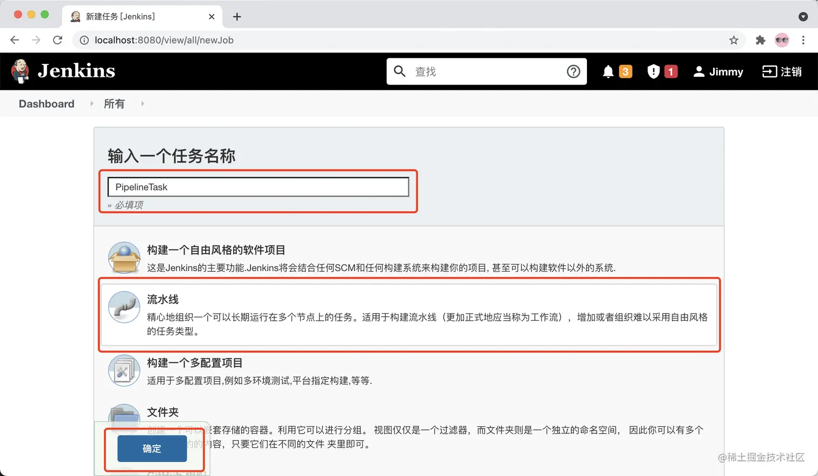818x476 pixels.
Task: Click the Jenkins butler logo
Action: 21,71
